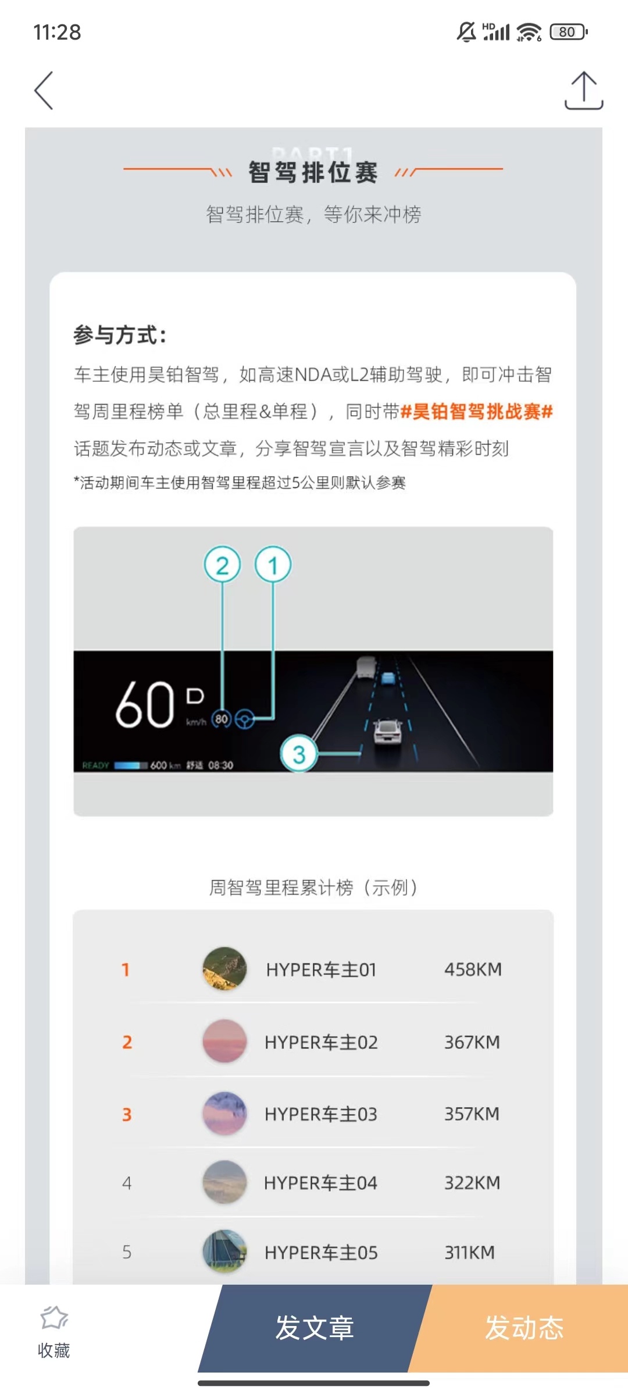Tap circled marker number 1
628x1397 pixels.
click(273, 565)
